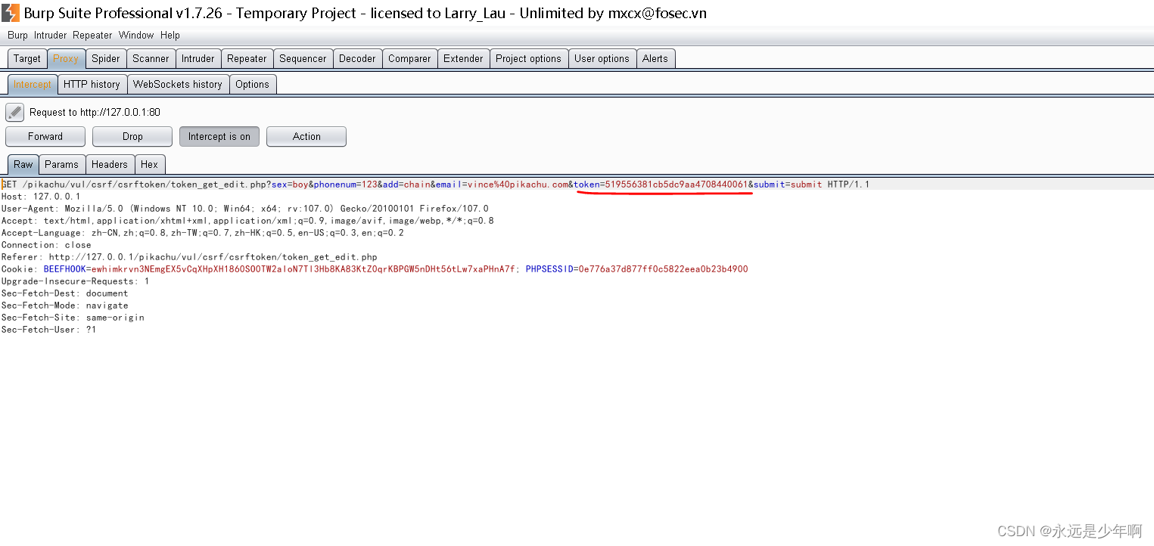The image size is (1154, 546).
Task: Click the PHPSESSID cookie value
Action: coord(663,269)
